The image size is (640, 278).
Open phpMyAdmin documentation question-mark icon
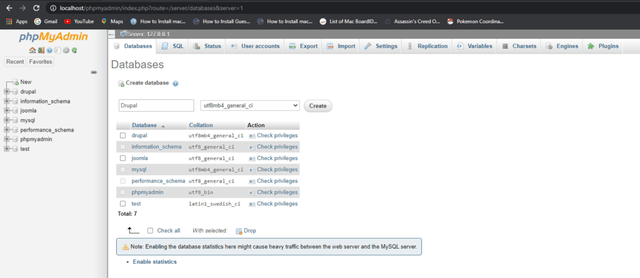point(49,50)
